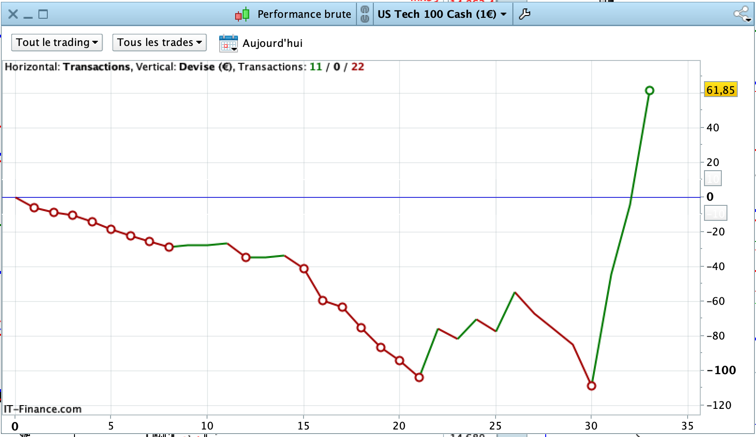This screenshot has width=756, height=437.
Task: Select the green data point at transaction 33
Action: (x=649, y=90)
